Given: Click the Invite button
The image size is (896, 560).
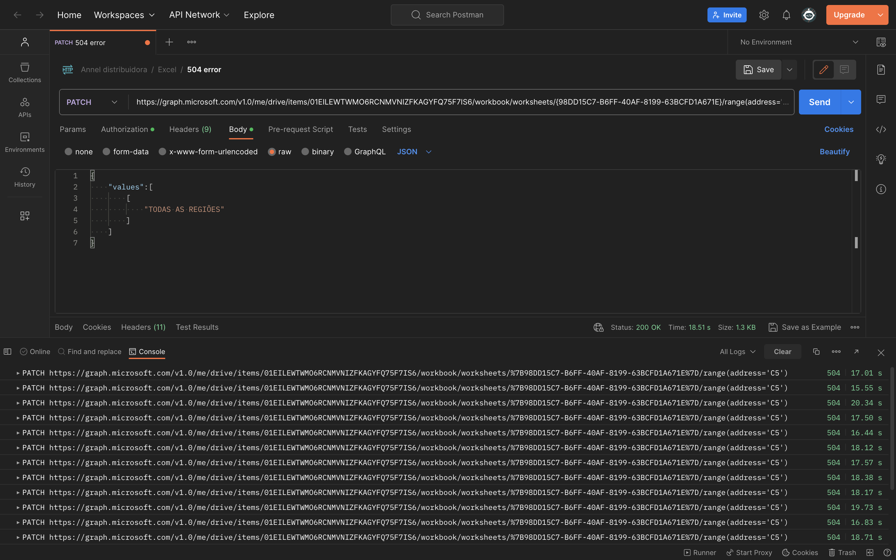Looking at the screenshot, I should (x=727, y=15).
